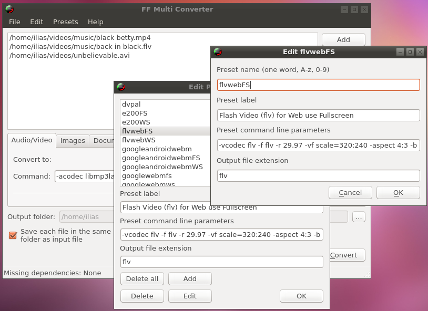Select googleandroidwebmFS in presets list
The height and width of the screenshot is (311, 428).
(165, 158)
